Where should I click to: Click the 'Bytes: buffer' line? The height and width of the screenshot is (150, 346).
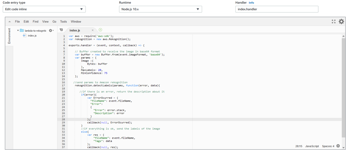click(x=97, y=64)
